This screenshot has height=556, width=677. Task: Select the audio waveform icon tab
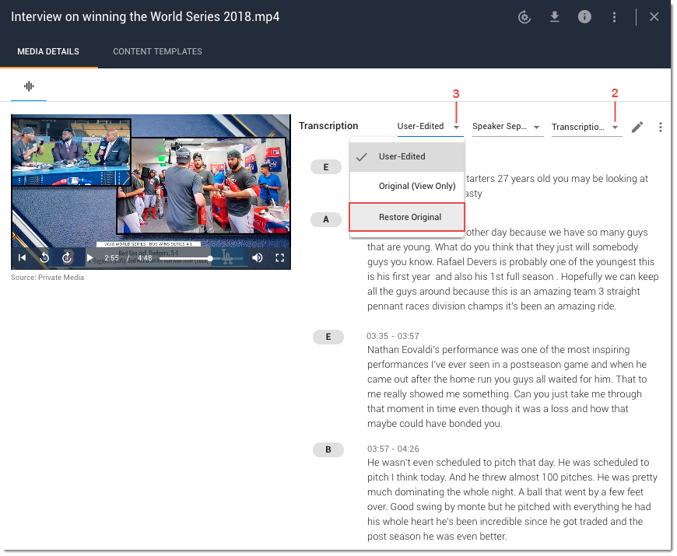pos(29,86)
